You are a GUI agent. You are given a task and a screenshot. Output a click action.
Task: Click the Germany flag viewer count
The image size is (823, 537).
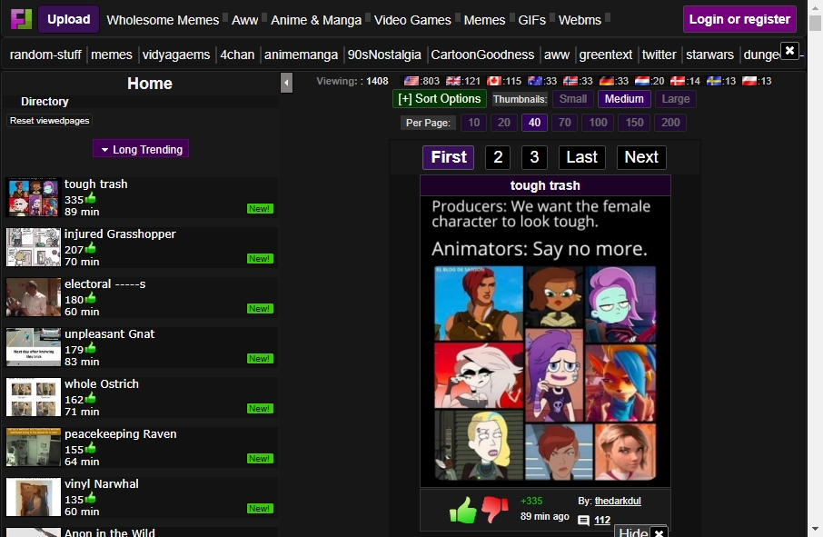(613, 81)
